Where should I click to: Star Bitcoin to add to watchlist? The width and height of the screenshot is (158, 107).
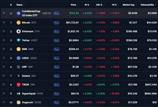(x=4, y=22)
